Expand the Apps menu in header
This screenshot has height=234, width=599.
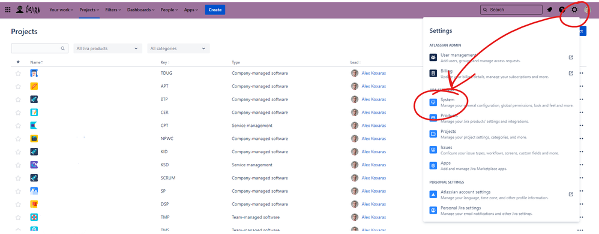(191, 10)
